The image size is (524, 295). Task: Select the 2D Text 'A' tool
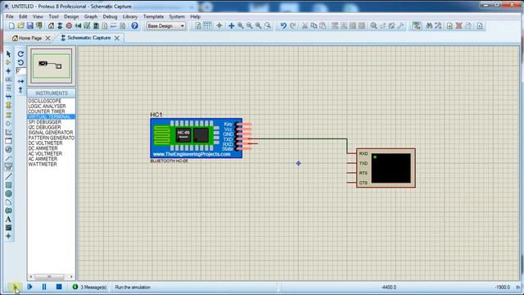(x=8, y=220)
